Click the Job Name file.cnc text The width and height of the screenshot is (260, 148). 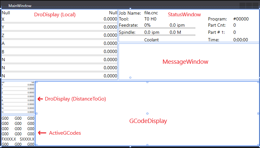151,13
